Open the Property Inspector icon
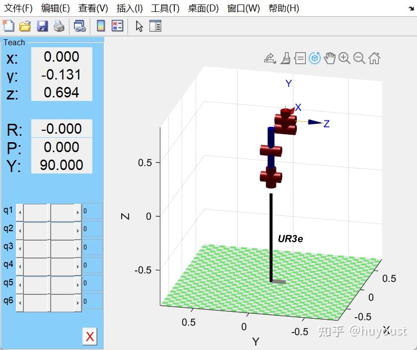 tap(155, 26)
